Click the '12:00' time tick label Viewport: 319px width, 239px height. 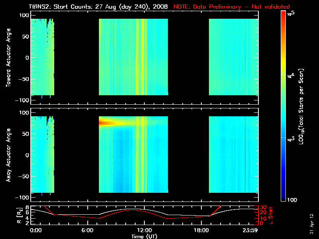(144, 231)
